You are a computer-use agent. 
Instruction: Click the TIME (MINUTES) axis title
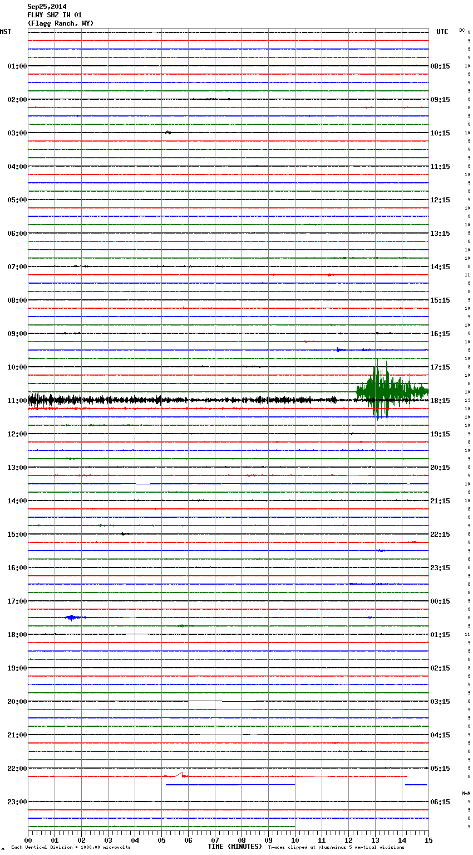pyautogui.click(x=235, y=847)
